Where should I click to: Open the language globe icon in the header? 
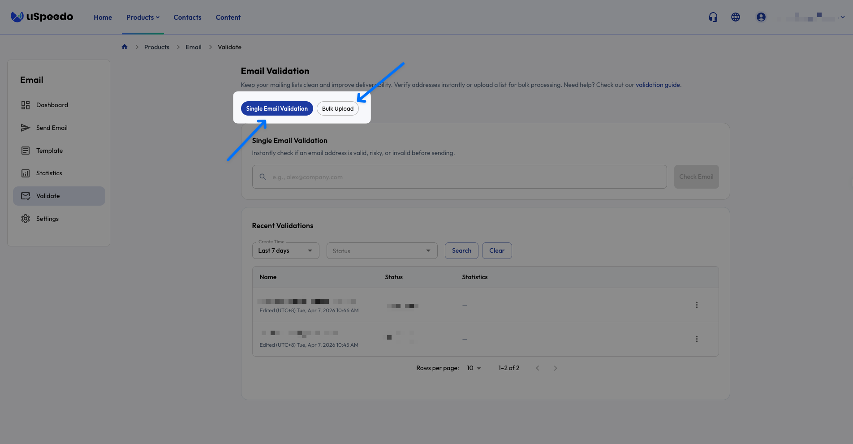click(735, 17)
